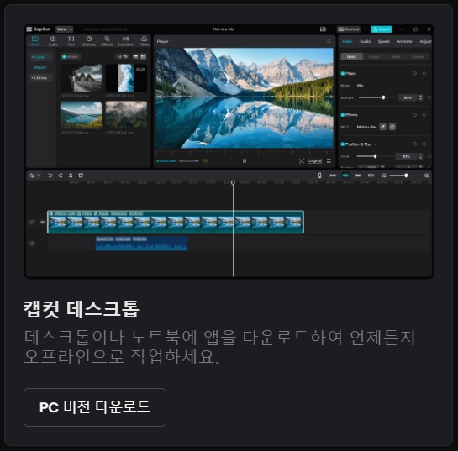Toggle linkage button right of teal snapping button

coord(358,176)
